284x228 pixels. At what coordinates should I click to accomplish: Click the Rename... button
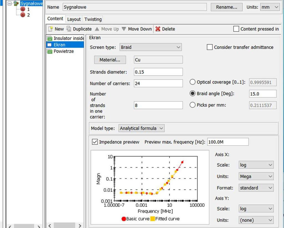pyautogui.click(x=227, y=7)
